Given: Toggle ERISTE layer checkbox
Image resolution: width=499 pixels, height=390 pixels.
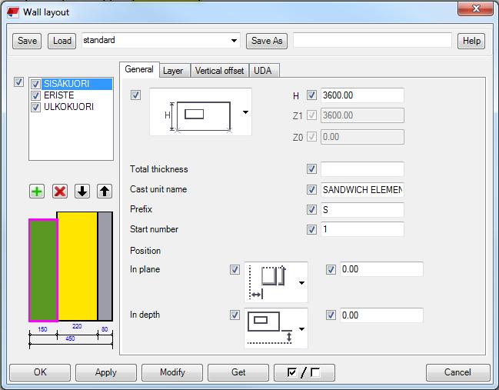Looking at the screenshot, I should [35, 95].
